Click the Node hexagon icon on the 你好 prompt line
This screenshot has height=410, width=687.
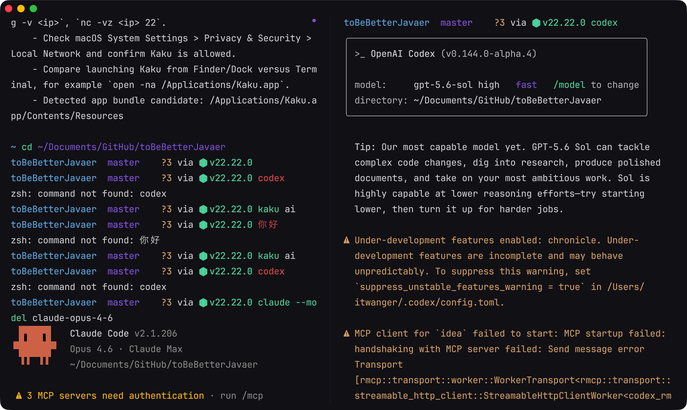203,225
